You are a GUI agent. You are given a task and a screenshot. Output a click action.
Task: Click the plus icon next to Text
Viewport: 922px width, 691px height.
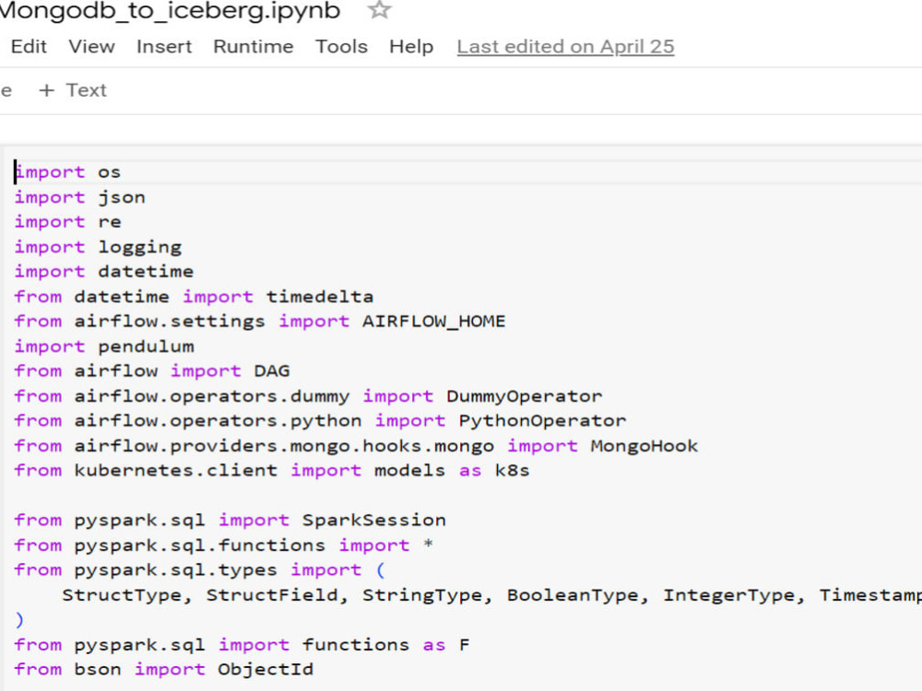pyautogui.click(x=44, y=89)
